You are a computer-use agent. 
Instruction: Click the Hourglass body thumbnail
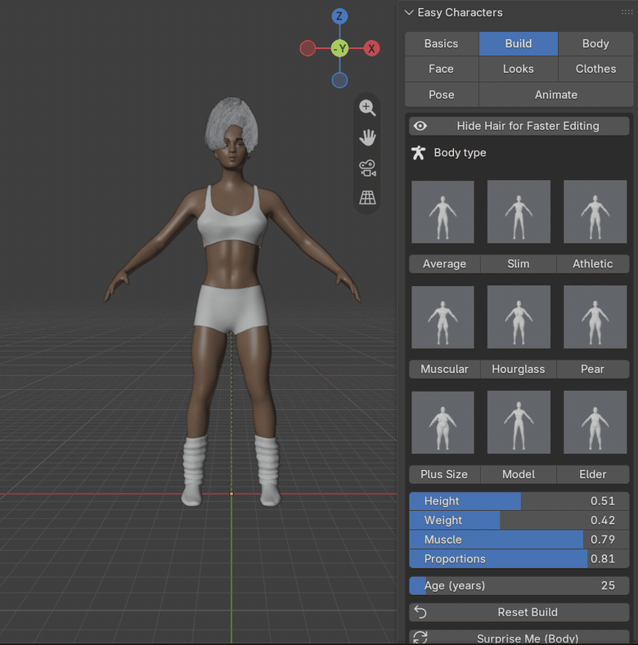519,317
